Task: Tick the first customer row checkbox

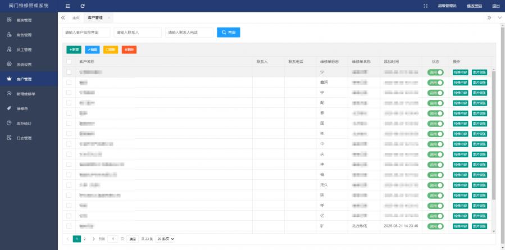Action: (69, 72)
